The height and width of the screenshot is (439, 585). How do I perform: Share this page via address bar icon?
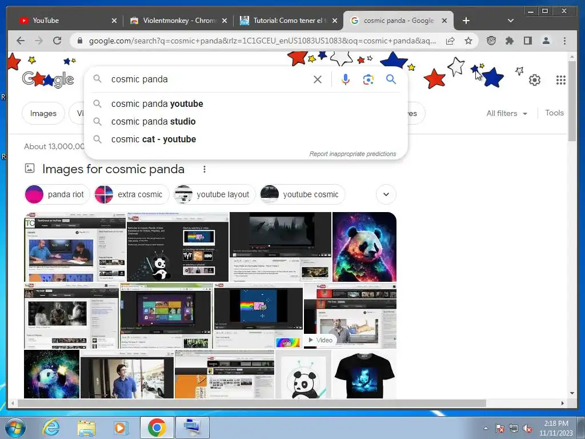[450, 41]
